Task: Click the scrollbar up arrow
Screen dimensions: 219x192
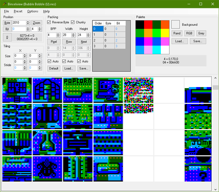Action: pos(215,78)
